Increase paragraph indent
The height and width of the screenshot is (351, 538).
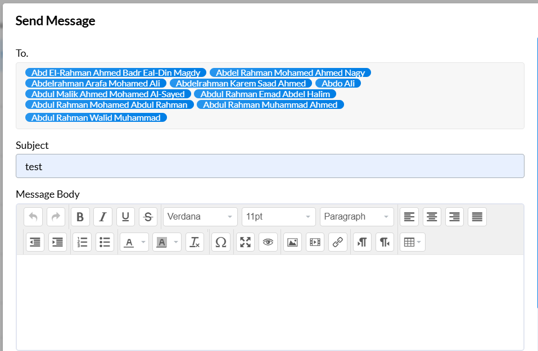(58, 243)
